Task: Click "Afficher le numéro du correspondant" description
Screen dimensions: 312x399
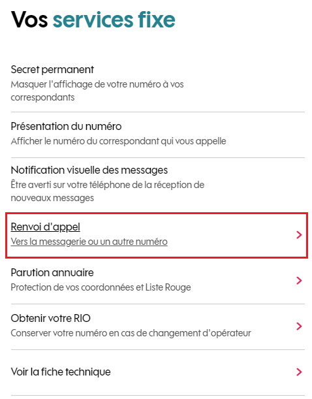Action: click(118, 141)
